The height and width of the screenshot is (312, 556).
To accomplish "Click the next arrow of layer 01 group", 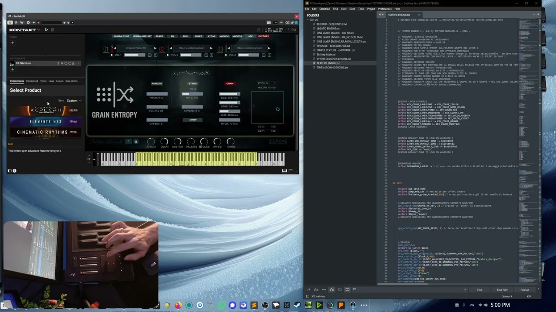I will [155, 48].
